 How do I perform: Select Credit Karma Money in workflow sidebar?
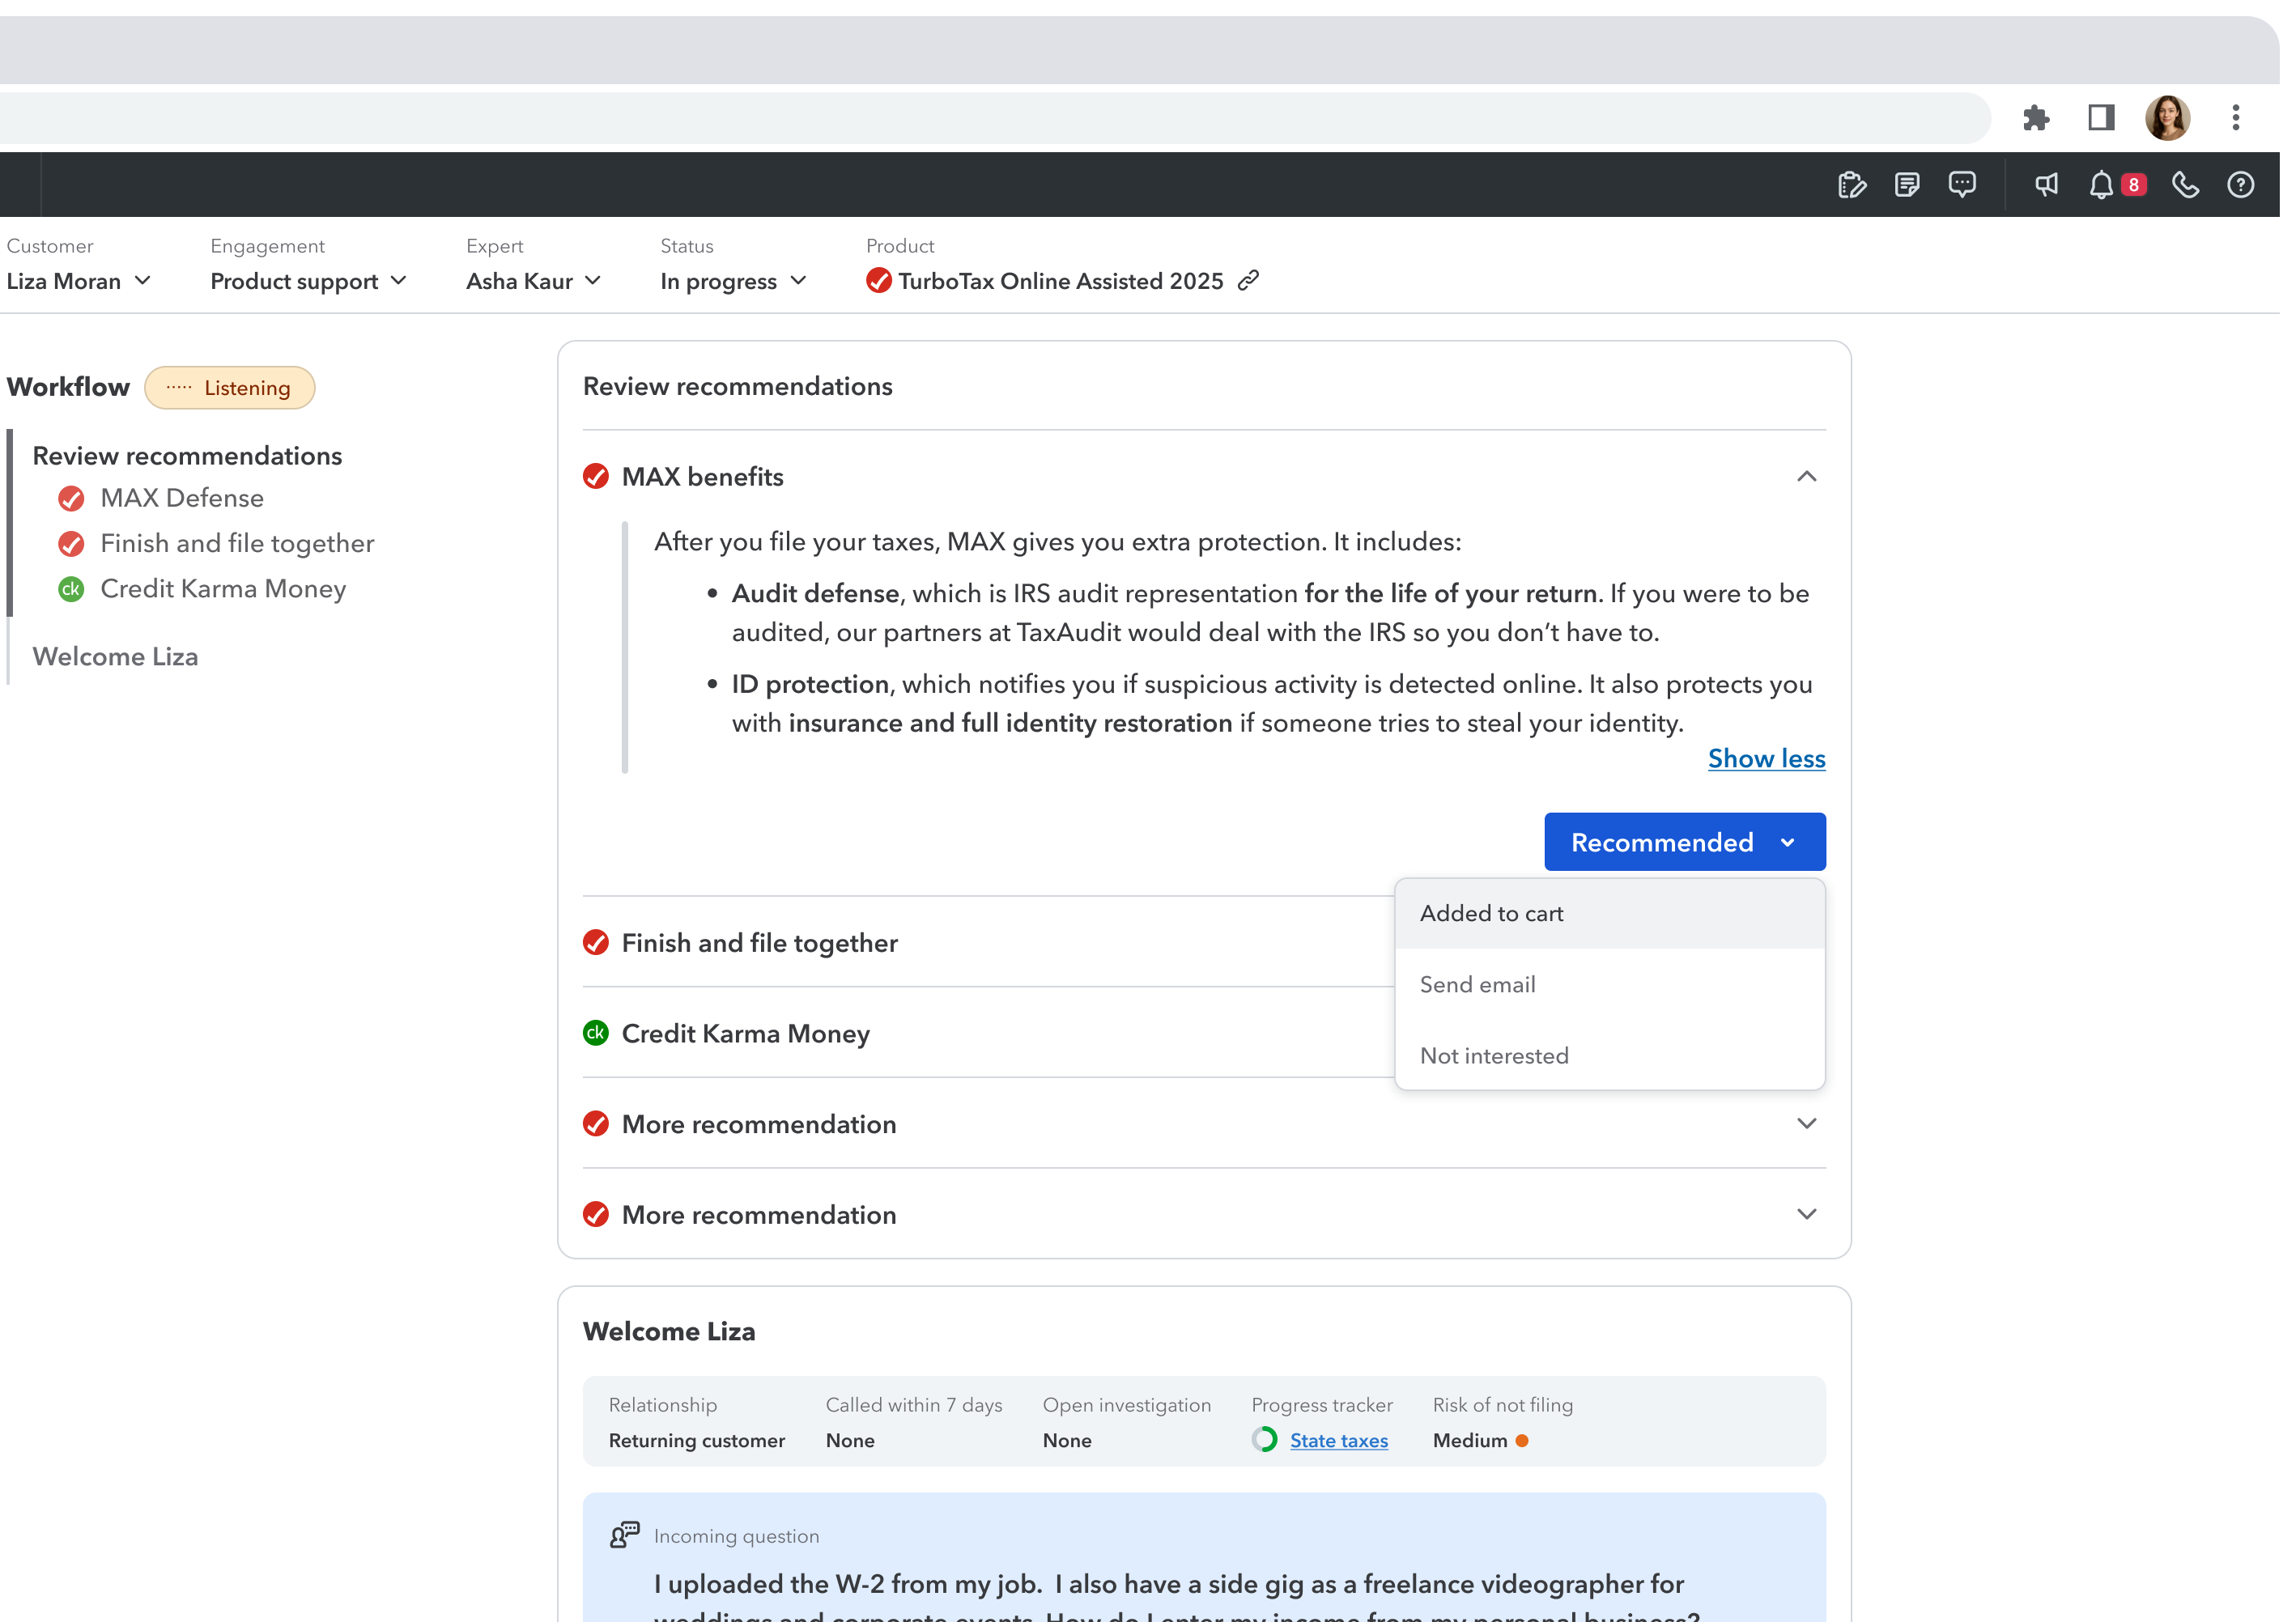[x=223, y=589]
